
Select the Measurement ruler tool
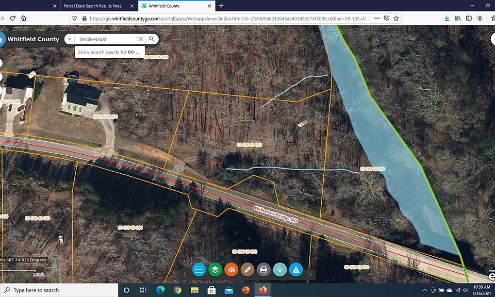coord(247,269)
